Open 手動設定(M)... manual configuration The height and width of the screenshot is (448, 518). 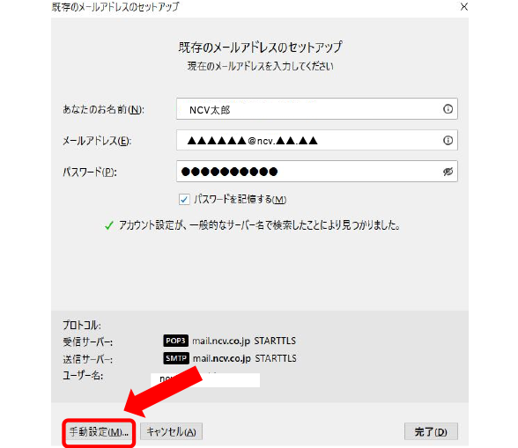99,432
